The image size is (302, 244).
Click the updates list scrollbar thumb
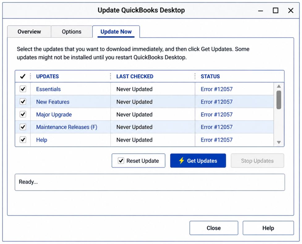tap(279, 100)
